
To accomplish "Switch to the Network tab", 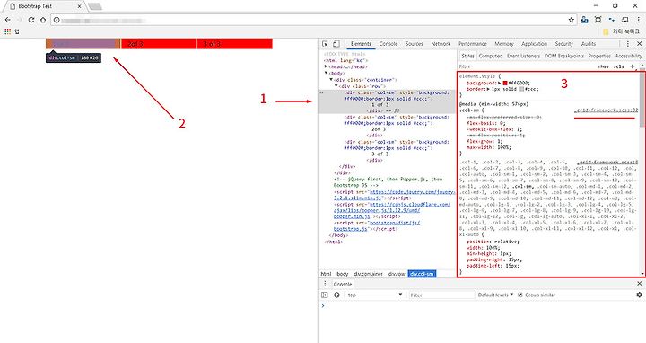I will coord(441,44).
